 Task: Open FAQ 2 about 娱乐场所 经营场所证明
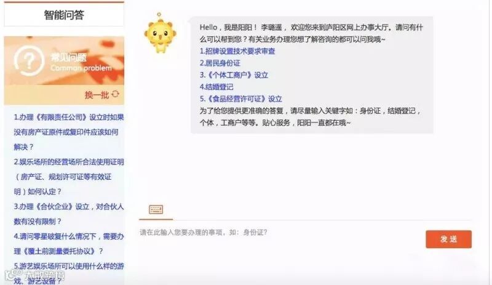69,177
